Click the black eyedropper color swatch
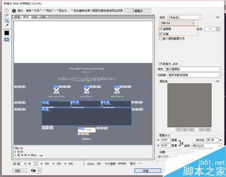The image size is (226, 177). (7, 33)
